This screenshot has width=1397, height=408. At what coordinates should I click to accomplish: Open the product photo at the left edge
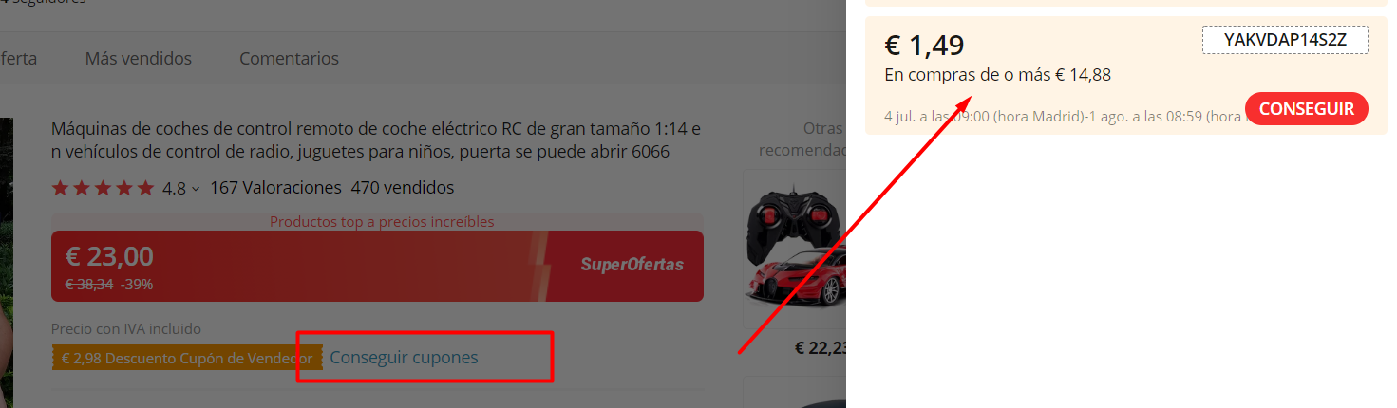tap(7, 263)
